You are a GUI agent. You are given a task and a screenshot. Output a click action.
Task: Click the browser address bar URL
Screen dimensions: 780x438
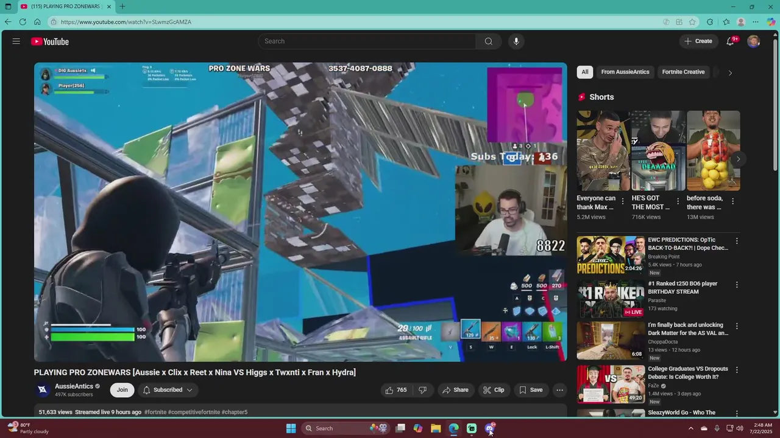point(126,22)
